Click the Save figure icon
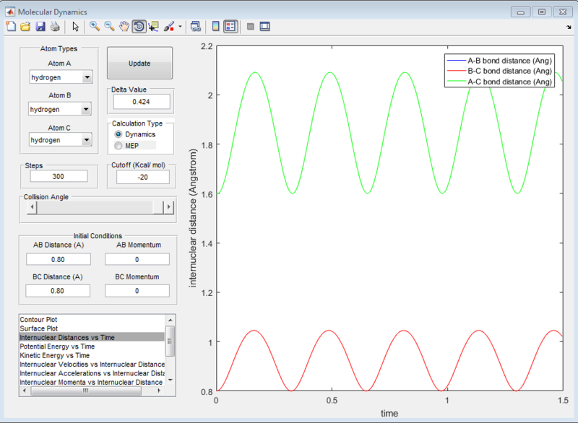 [x=39, y=26]
